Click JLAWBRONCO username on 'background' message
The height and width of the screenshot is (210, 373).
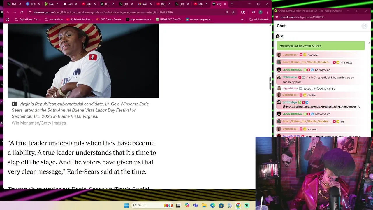click(x=292, y=70)
